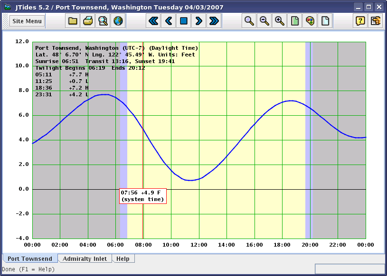Jump far back with double-left-arrow icon
The image size is (387, 276).
click(153, 20)
